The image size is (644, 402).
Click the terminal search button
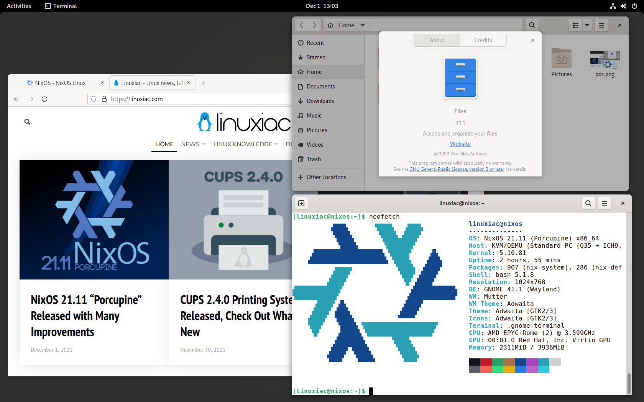588,203
